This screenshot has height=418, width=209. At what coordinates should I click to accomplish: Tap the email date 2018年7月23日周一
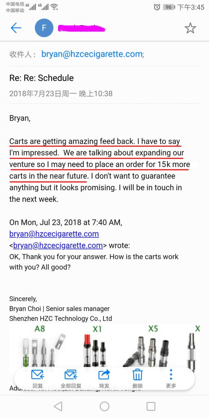pos(43,94)
